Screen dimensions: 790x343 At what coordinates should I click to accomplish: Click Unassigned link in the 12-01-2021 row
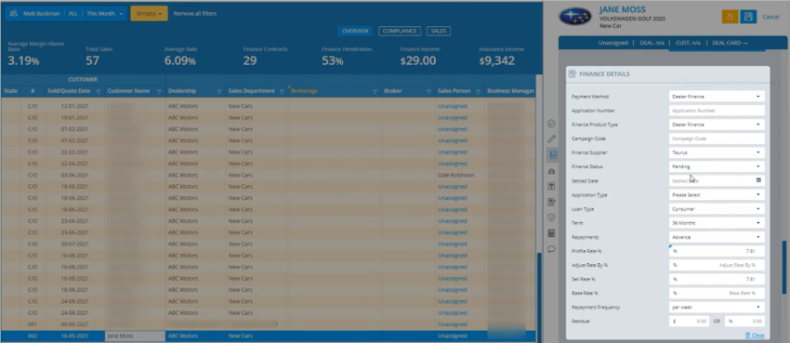click(x=453, y=106)
